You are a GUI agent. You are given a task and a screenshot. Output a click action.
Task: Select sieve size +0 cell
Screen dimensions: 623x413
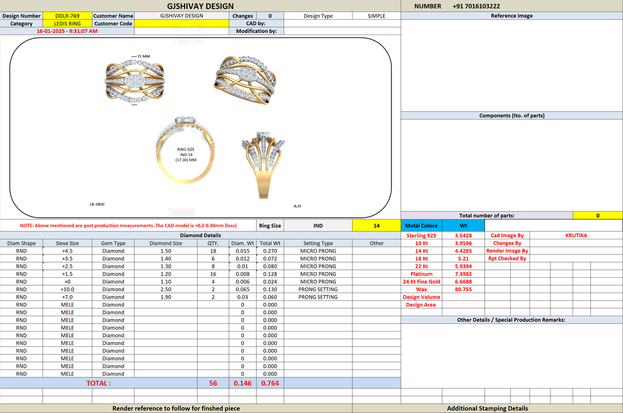tap(67, 282)
